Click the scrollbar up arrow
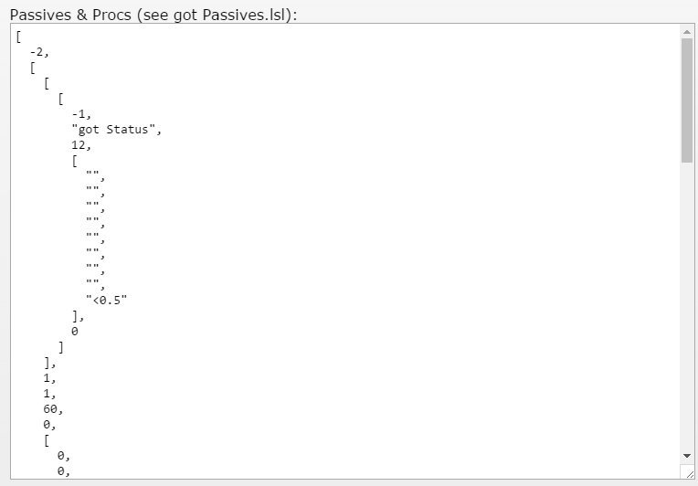Image resolution: width=698 pixels, height=486 pixels. [x=687, y=31]
